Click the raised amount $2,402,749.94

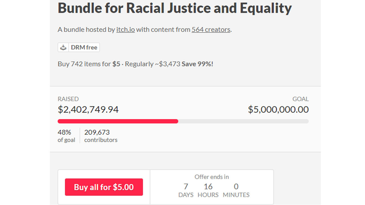tap(88, 109)
